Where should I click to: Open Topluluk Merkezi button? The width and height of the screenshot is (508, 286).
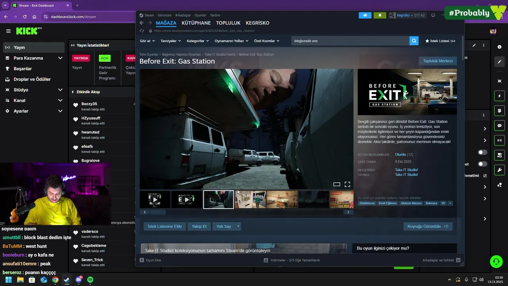[x=438, y=61]
